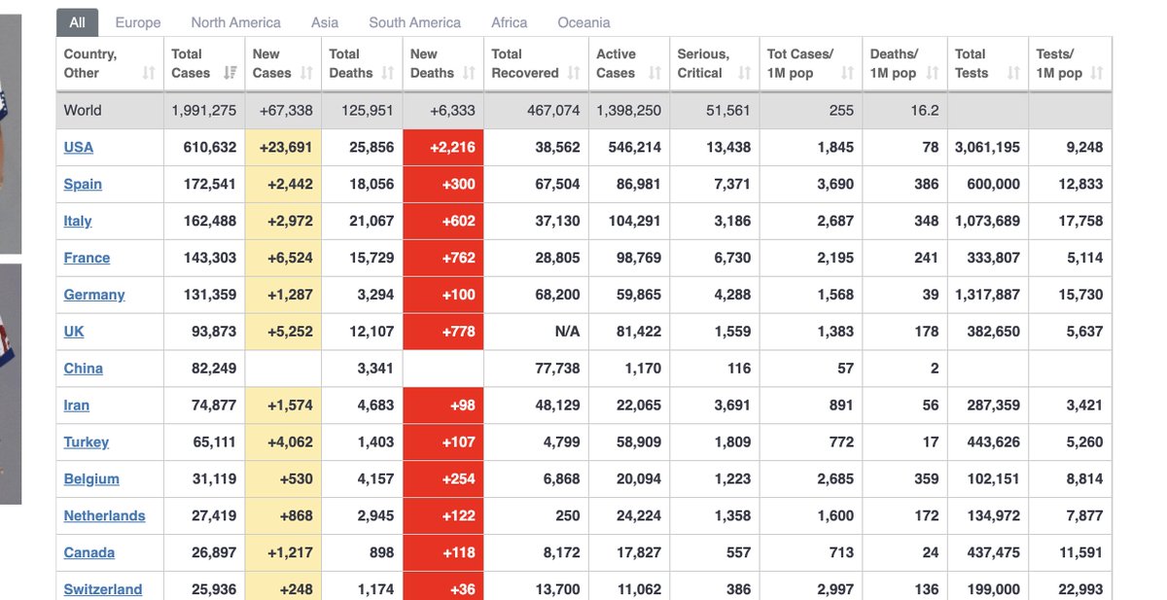Viewport: 1167px width, 600px height.
Task: Open the USA country link
Action: [x=79, y=148]
